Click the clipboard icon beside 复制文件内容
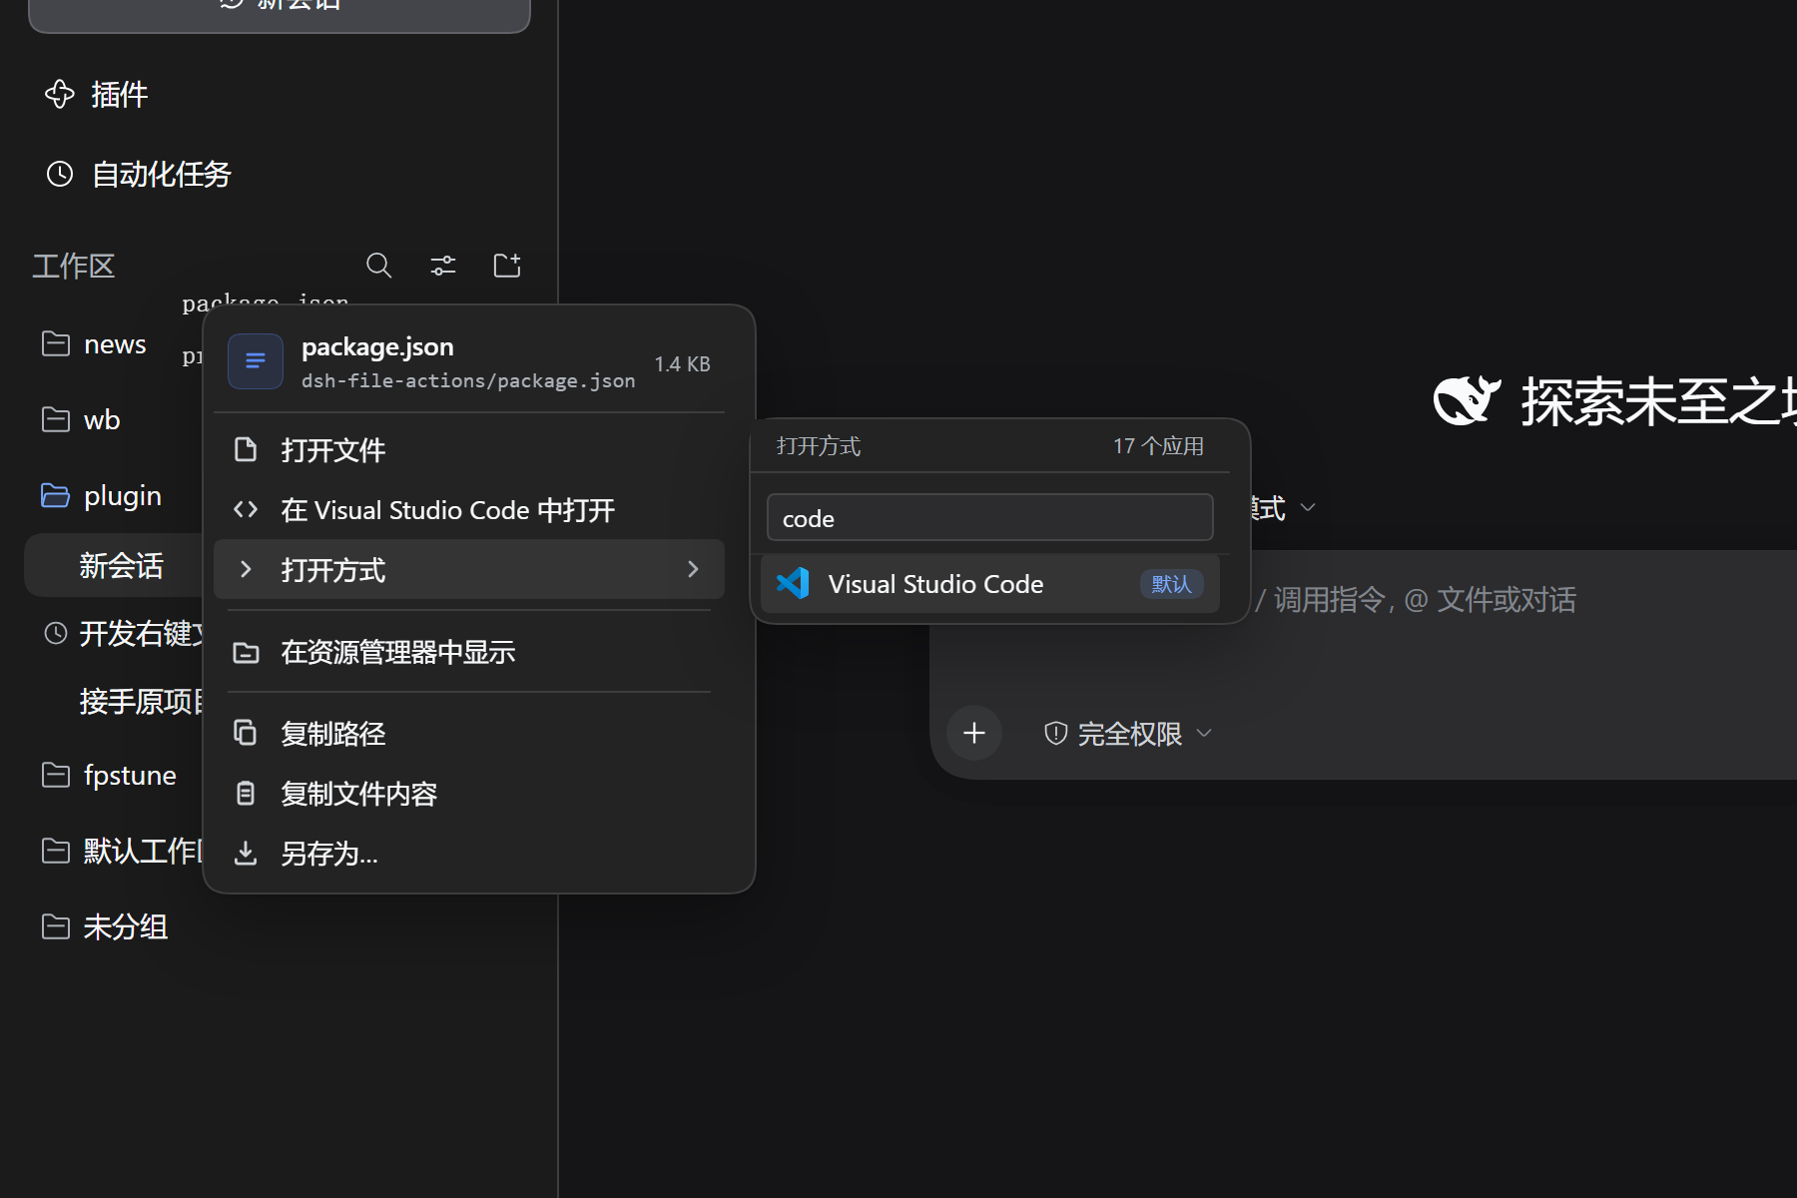 pos(246,794)
